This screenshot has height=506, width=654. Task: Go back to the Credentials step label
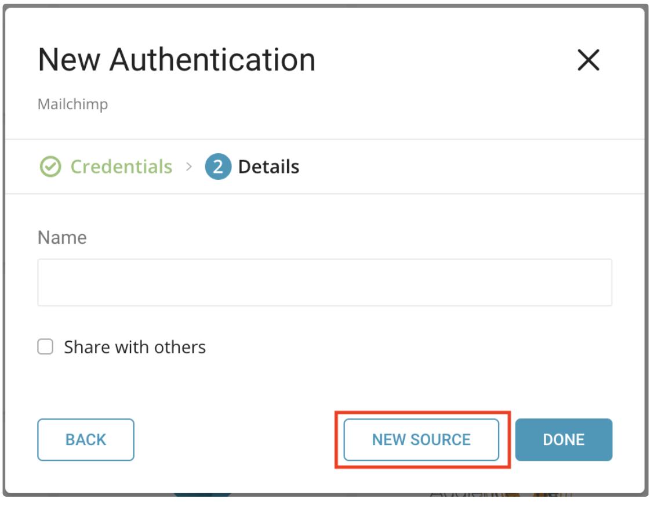coord(121,167)
